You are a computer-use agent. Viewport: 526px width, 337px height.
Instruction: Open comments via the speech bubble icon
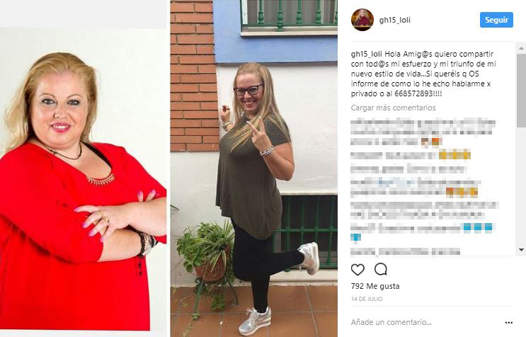point(381,269)
